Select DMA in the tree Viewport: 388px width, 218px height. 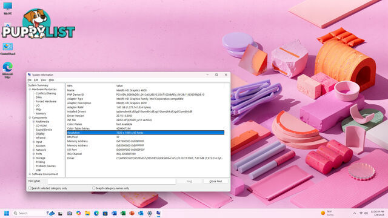(x=39, y=97)
